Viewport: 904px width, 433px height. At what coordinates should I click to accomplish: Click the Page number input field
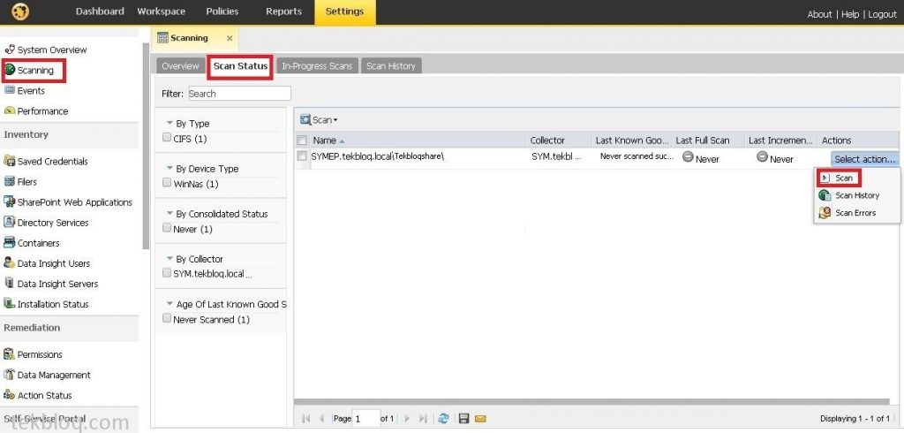(x=365, y=419)
